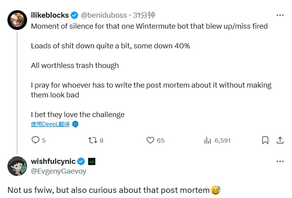This screenshot has height=198, width=292.
Task: Like the ilikeblocks tweet
Action: click(x=150, y=140)
